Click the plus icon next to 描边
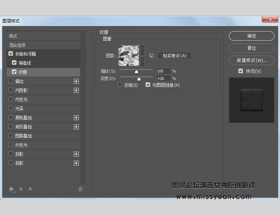This screenshot has height=215, width=280. pyautogui.click(x=76, y=81)
